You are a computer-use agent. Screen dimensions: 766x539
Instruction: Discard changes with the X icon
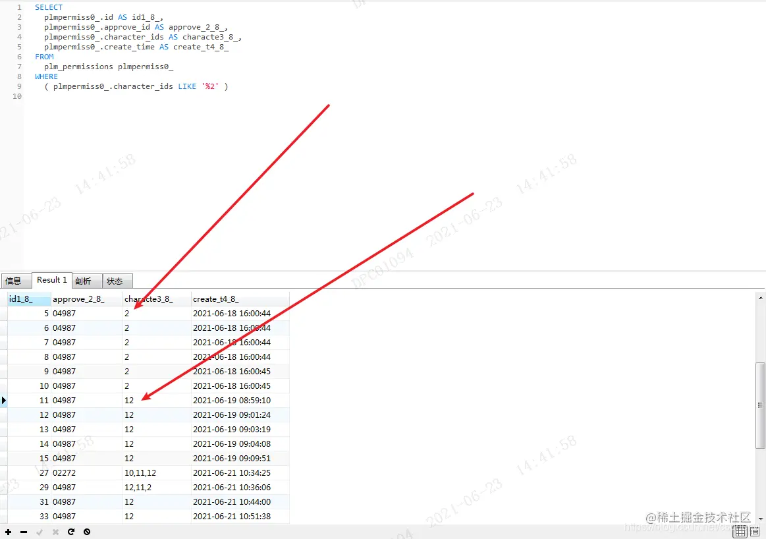[55, 532]
